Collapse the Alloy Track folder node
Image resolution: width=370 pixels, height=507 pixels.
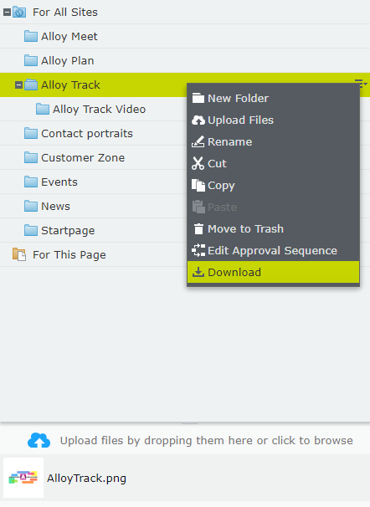[x=18, y=85]
